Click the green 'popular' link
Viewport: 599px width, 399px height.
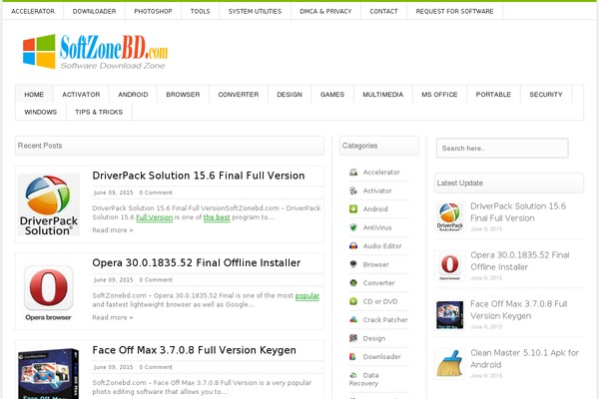click(307, 295)
